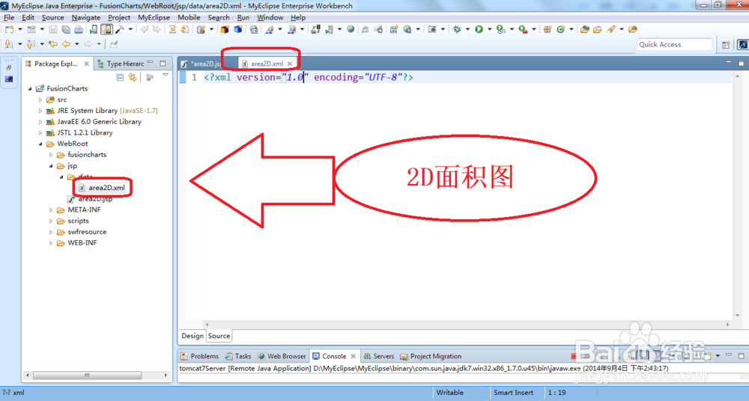Click Collapse All icon in Package Explorer

(x=120, y=77)
